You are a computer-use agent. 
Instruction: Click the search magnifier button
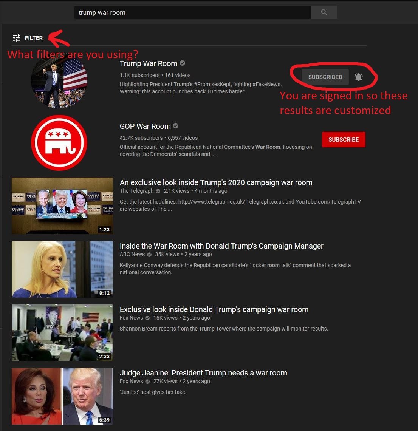[x=324, y=12]
